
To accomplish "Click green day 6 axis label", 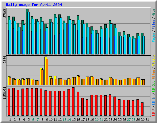I will [33, 120].
